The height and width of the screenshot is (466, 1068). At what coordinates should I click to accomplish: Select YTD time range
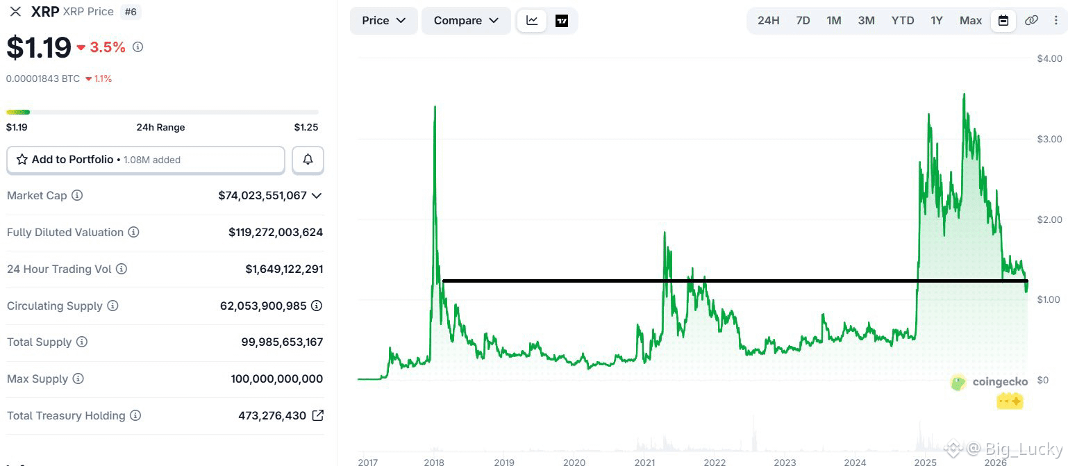click(x=903, y=21)
